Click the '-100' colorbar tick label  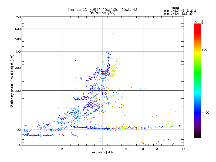pyautogui.click(x=205, y=113)
